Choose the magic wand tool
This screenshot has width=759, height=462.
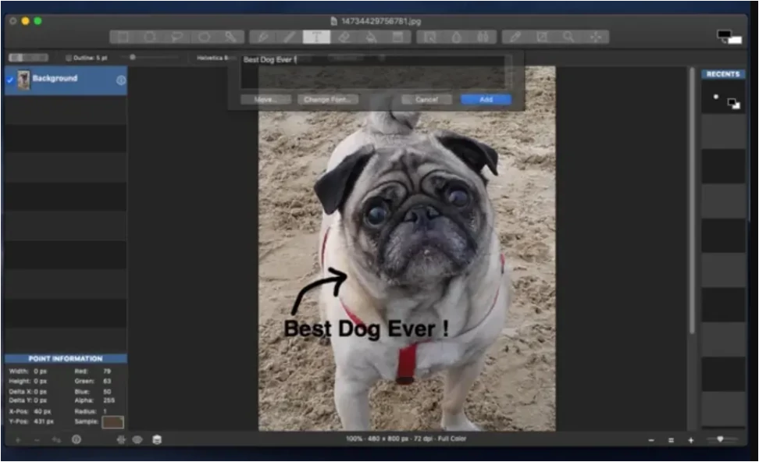click(230, 37)
